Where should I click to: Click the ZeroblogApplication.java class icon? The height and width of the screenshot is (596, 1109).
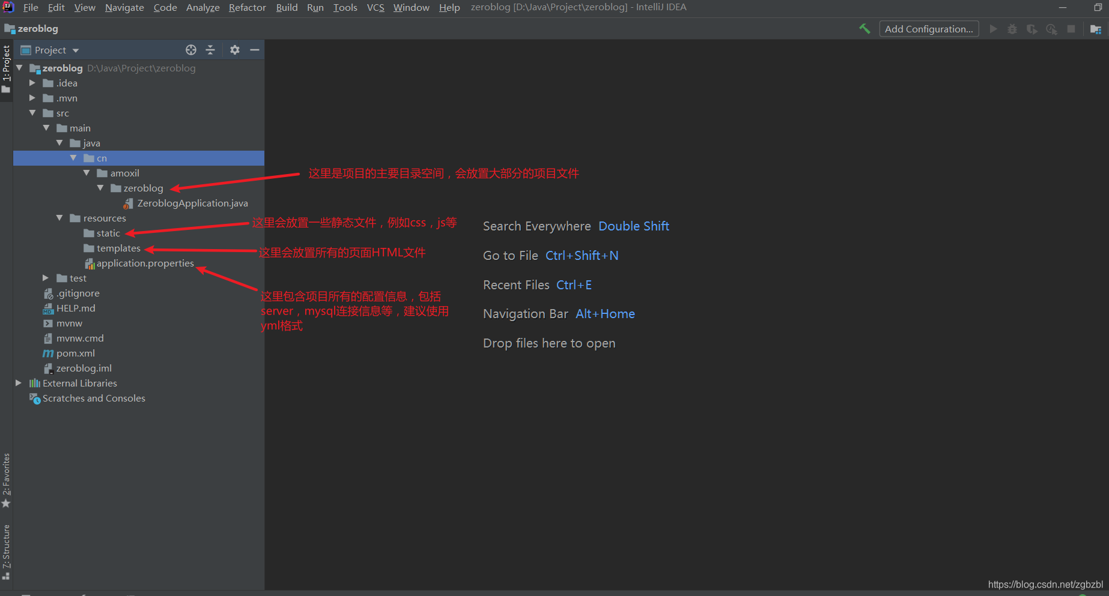[129, 203]
